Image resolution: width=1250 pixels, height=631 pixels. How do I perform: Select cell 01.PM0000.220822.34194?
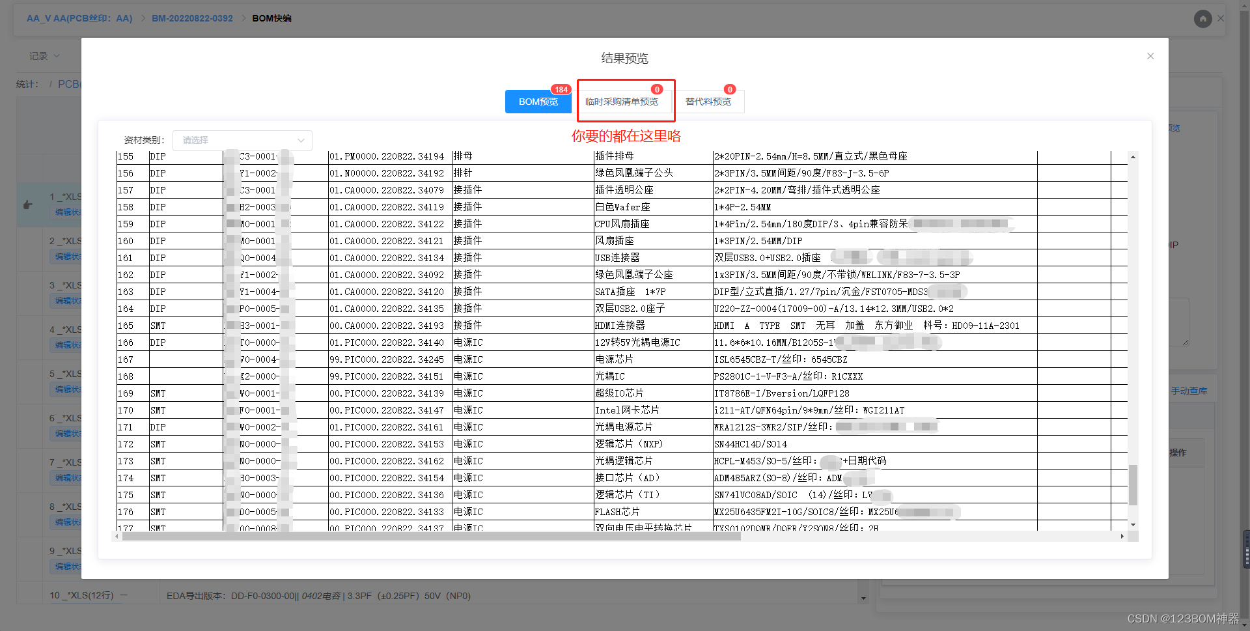(x=390, y=156)
